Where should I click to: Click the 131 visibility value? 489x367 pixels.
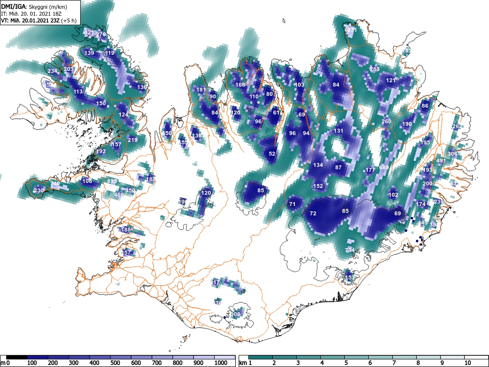coord(338,131)
